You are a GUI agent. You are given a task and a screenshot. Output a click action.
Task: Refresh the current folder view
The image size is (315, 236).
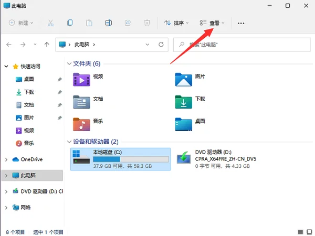click(162, 45)
